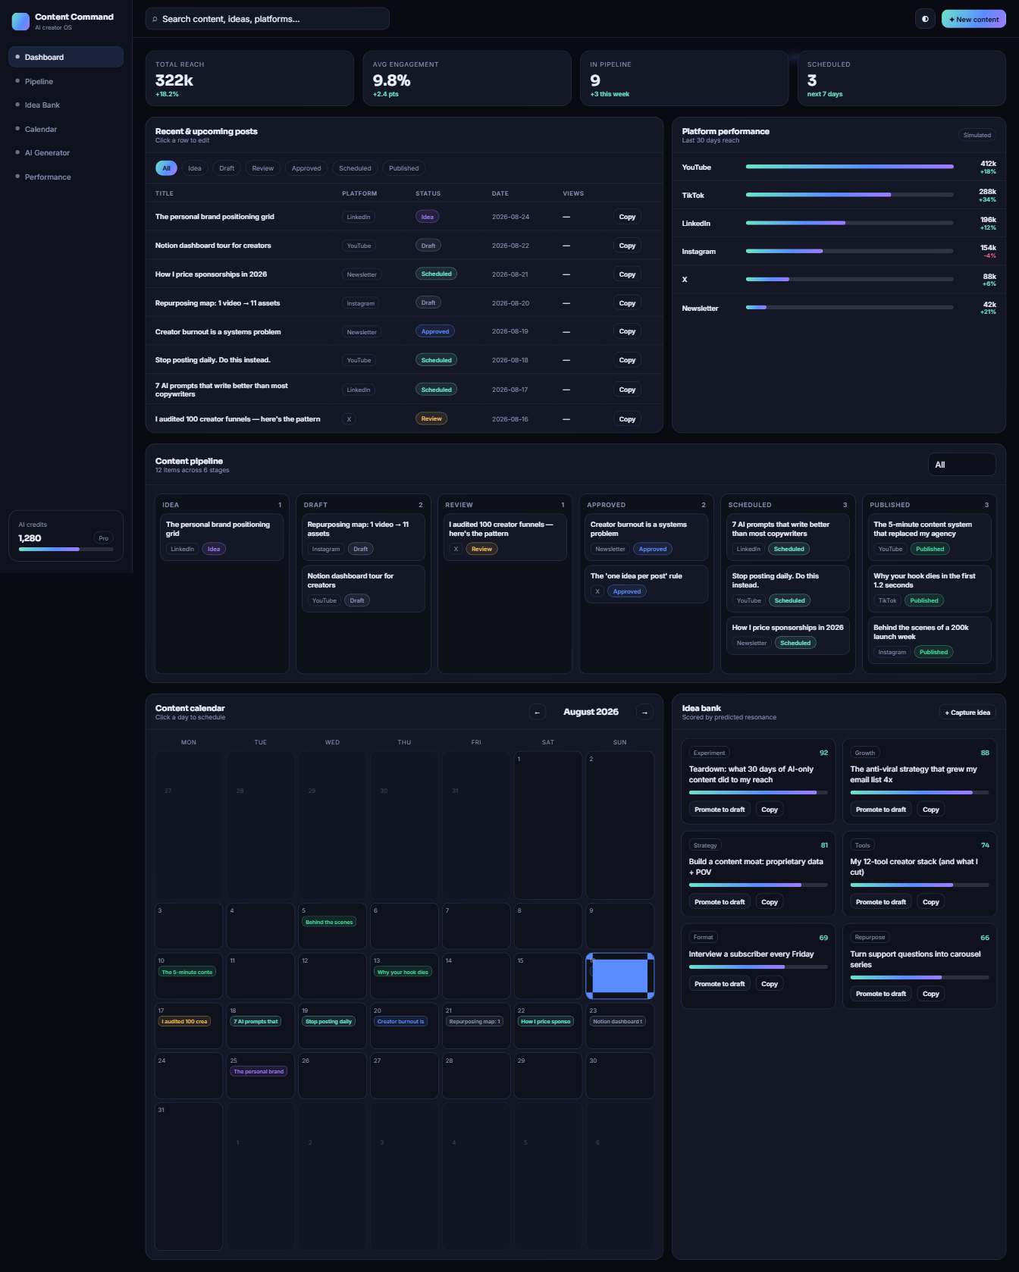Open 'Behind the scenes of a 200k launch week' card
The width and height of the screenshot is (1019, 1272).
930,641
